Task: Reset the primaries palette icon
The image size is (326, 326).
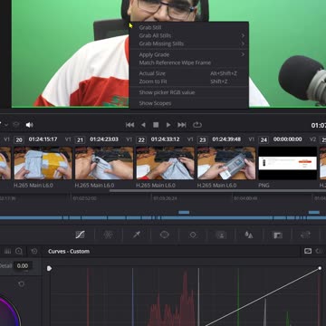Action: [x=34, y=251]
